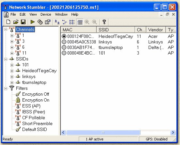180x145 pixels.
Task: Open the options icon next to the gears icon
Action: pos(48,22)
